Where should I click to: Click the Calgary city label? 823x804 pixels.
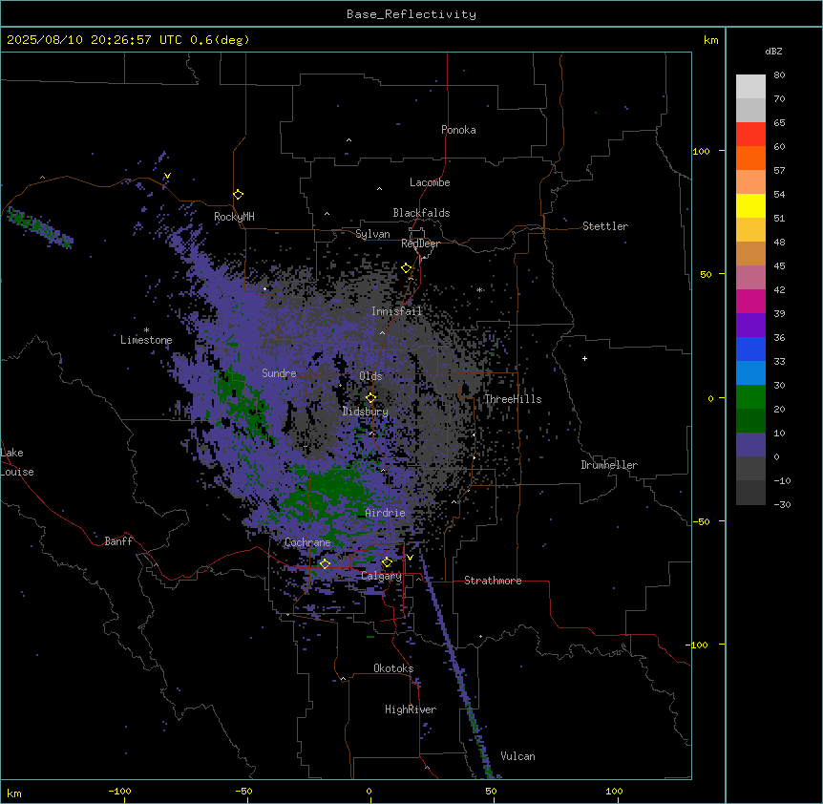pos(381,576)
